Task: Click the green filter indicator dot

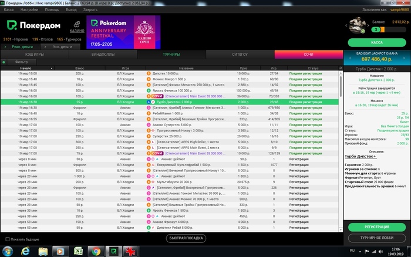Action: pos(4,62)
